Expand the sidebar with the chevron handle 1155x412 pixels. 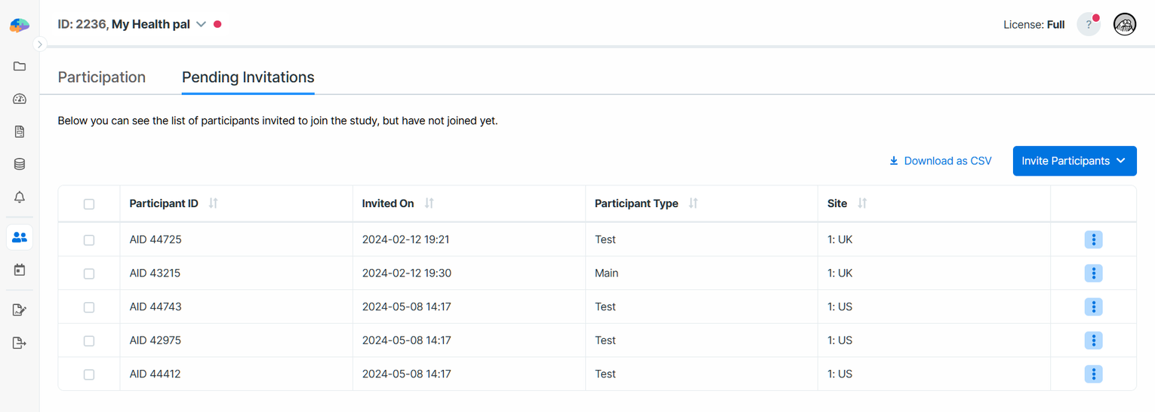point(40,44)
